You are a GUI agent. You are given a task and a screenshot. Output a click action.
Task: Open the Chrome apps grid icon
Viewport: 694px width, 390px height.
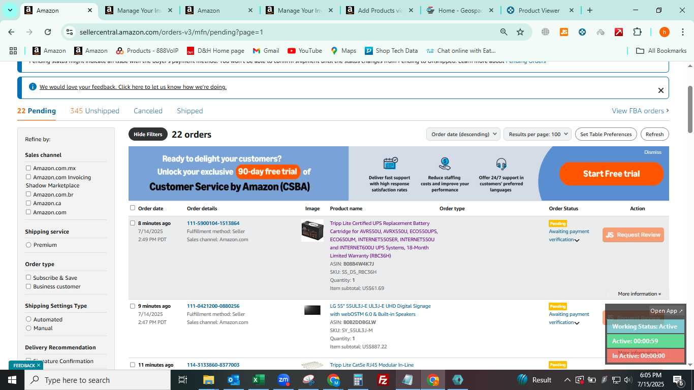tap(13, 51)
